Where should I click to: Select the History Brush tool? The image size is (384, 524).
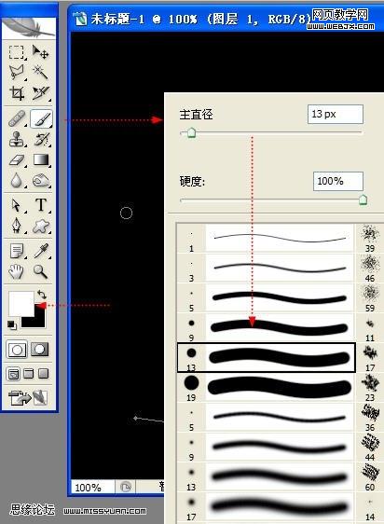pos(41,139)
